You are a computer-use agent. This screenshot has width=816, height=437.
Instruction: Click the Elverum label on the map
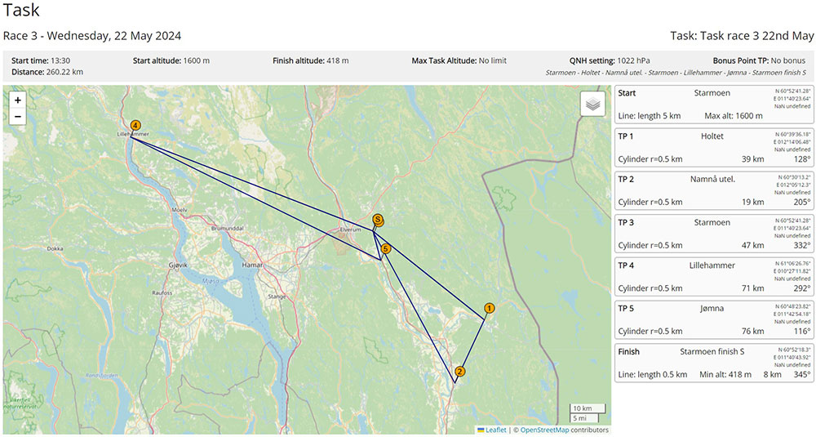(x=352, y=231)
